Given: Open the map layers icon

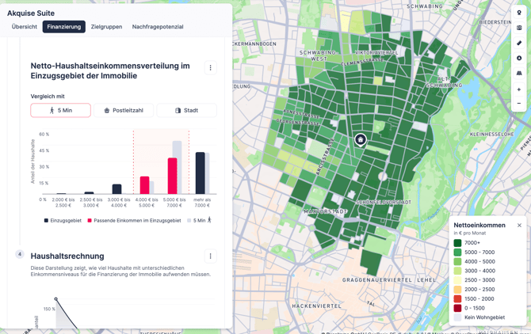Looking at the screenshot, I should (519, 28).
